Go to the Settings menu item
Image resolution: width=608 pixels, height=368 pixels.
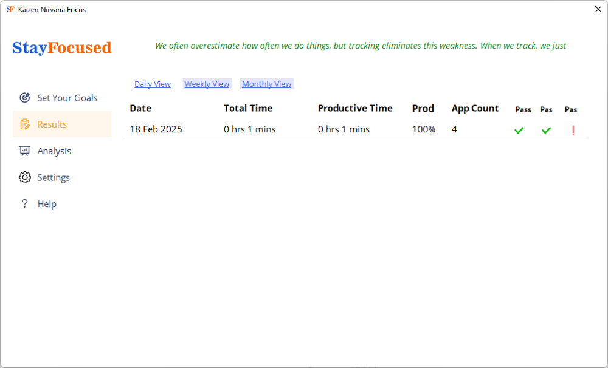point(54,178)
